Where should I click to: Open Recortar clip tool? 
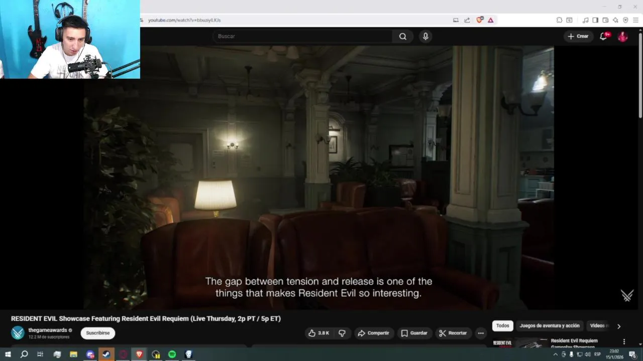[453, 333]
